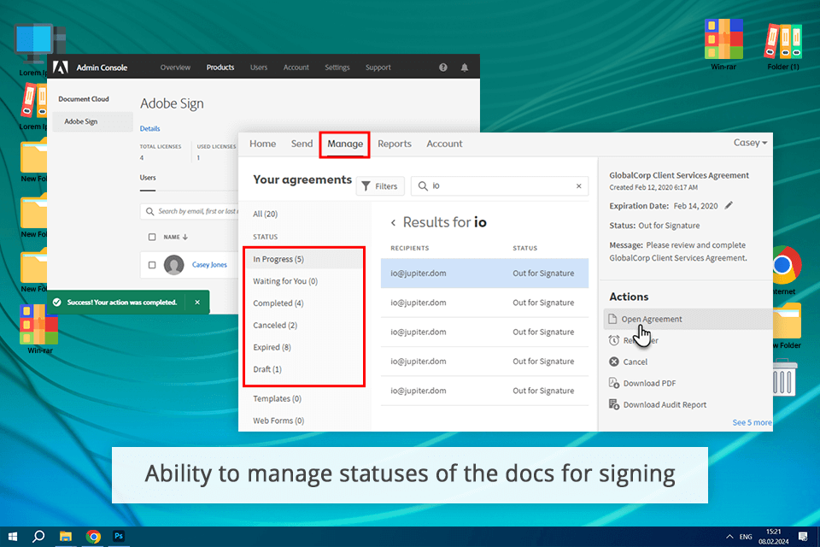Viewport: 820px width, 547px height.
Task: Click Open Agreement action
Action: (x=688, y=319)
